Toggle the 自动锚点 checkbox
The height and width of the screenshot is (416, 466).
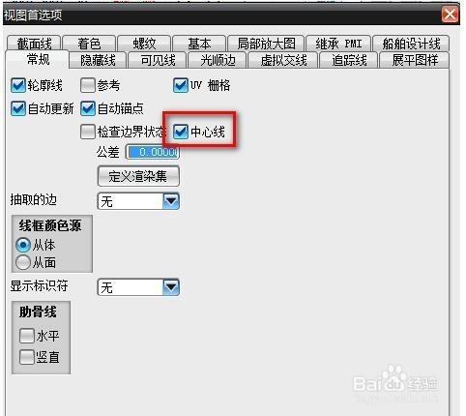[88, 108]
